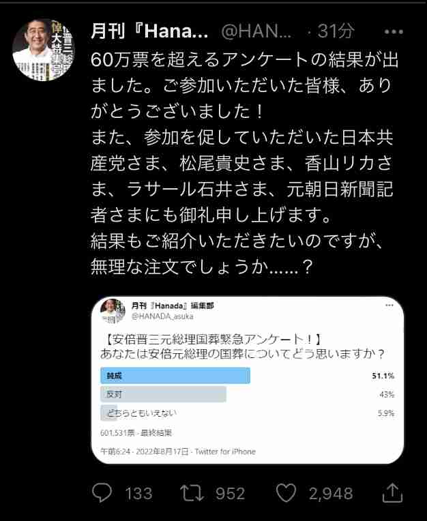The width and height of the screenshot is (427, 521).
Task: Click the 133 replies count
Action: 139,494
